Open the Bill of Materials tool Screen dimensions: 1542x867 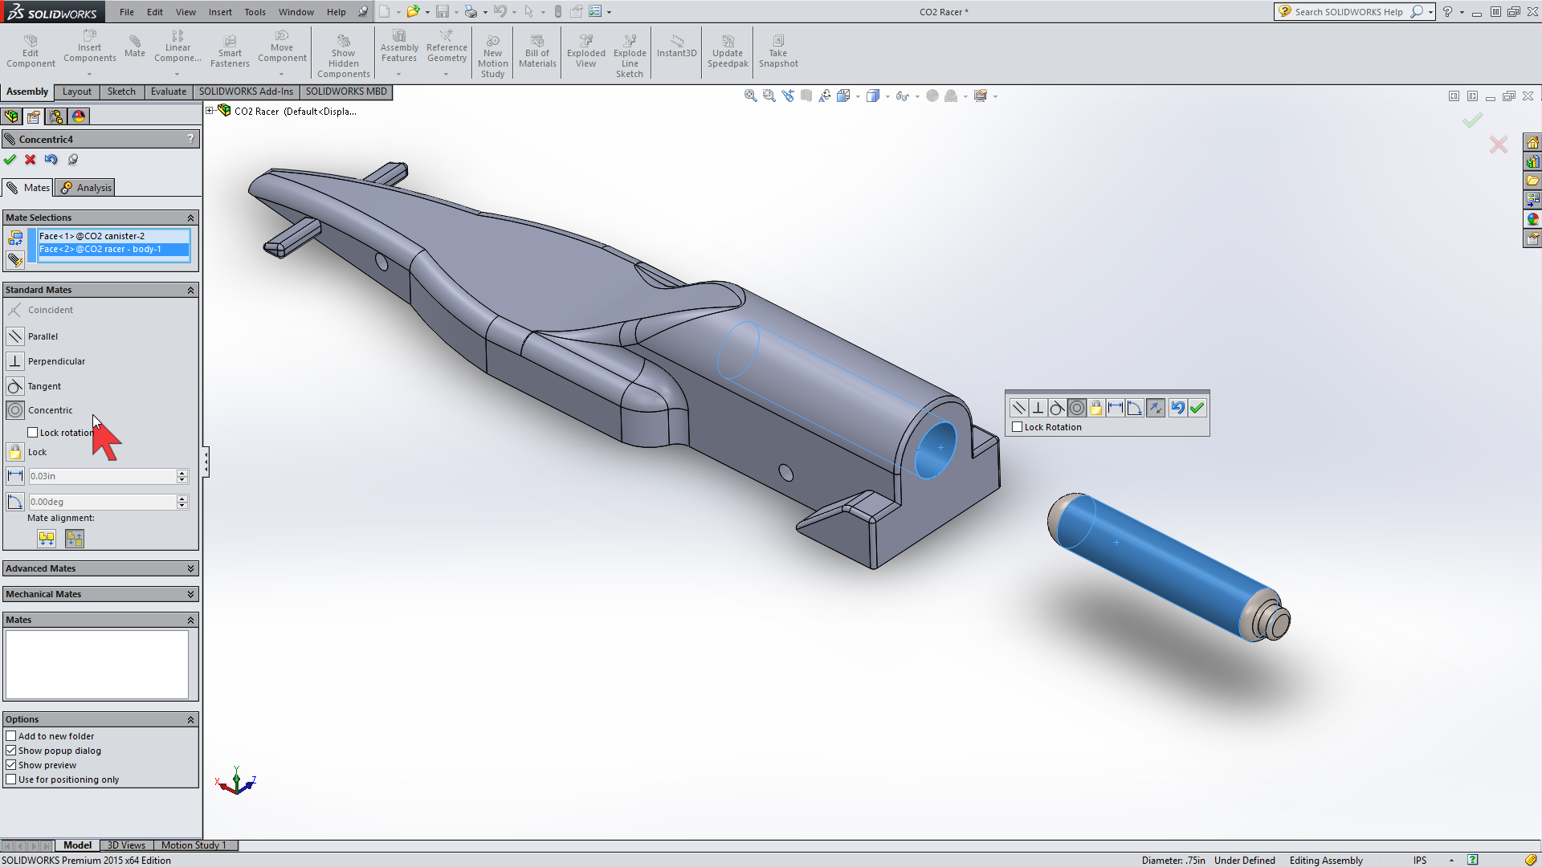(x=536, y=51)
